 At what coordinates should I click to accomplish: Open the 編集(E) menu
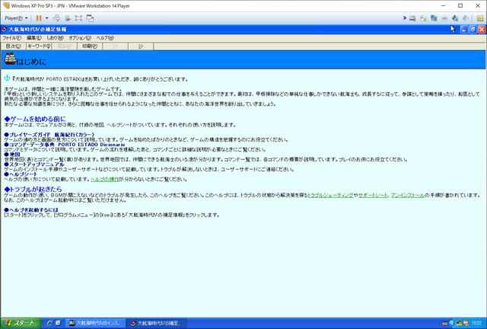[33, 38]
